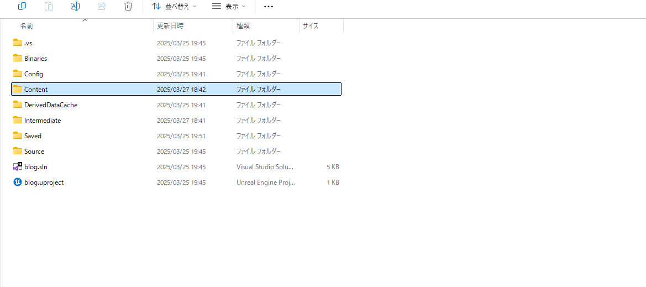This screenshot has height=287, width=646.
Task: Click the Copy icon in toolbar
Action: 22,6
